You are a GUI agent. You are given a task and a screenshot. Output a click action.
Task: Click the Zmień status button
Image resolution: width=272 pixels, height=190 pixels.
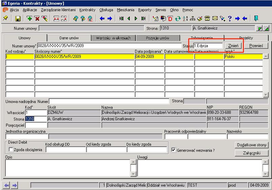click(x=233, y=46)
